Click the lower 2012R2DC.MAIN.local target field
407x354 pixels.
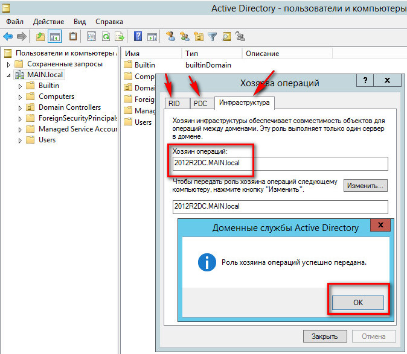point(280,207)
